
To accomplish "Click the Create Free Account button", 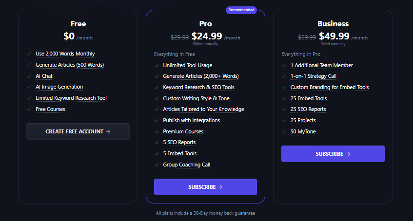I will click(78, 131).
